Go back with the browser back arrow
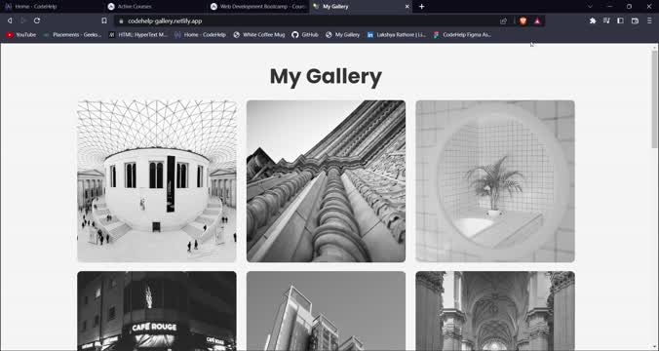 click(x=9, y=20)
